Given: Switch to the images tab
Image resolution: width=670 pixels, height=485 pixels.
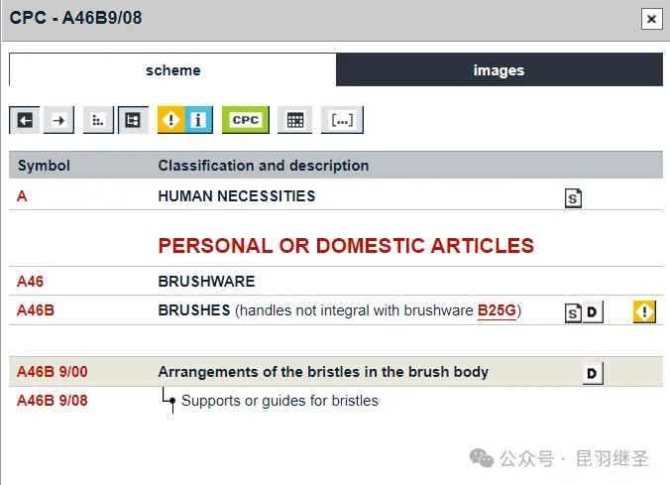Looking at the screenshot, I should (x=499, y=70).
